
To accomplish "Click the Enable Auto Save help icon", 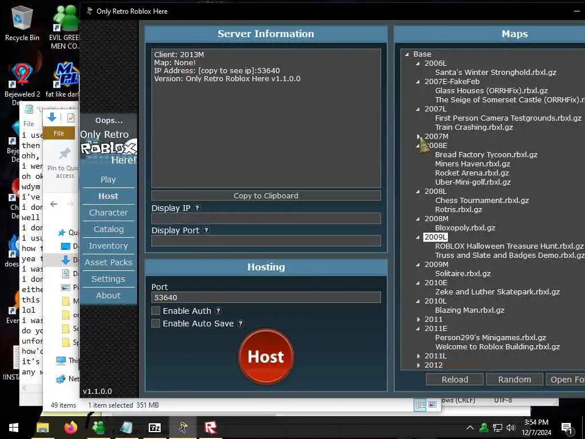I will tap(241, 324).
